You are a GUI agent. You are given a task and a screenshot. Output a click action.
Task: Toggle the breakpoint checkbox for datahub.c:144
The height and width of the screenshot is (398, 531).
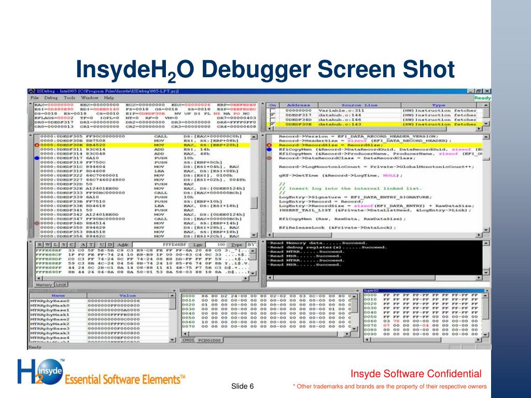tap(272, 115)
